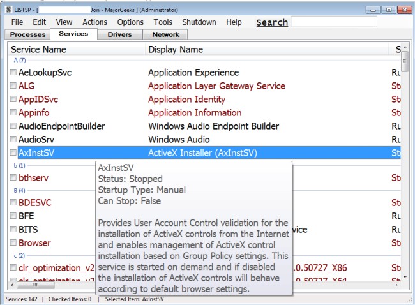415x305 pixels.
Task: Click the LISTSP app icon in title bar
Action: click(x=8, y=10)
